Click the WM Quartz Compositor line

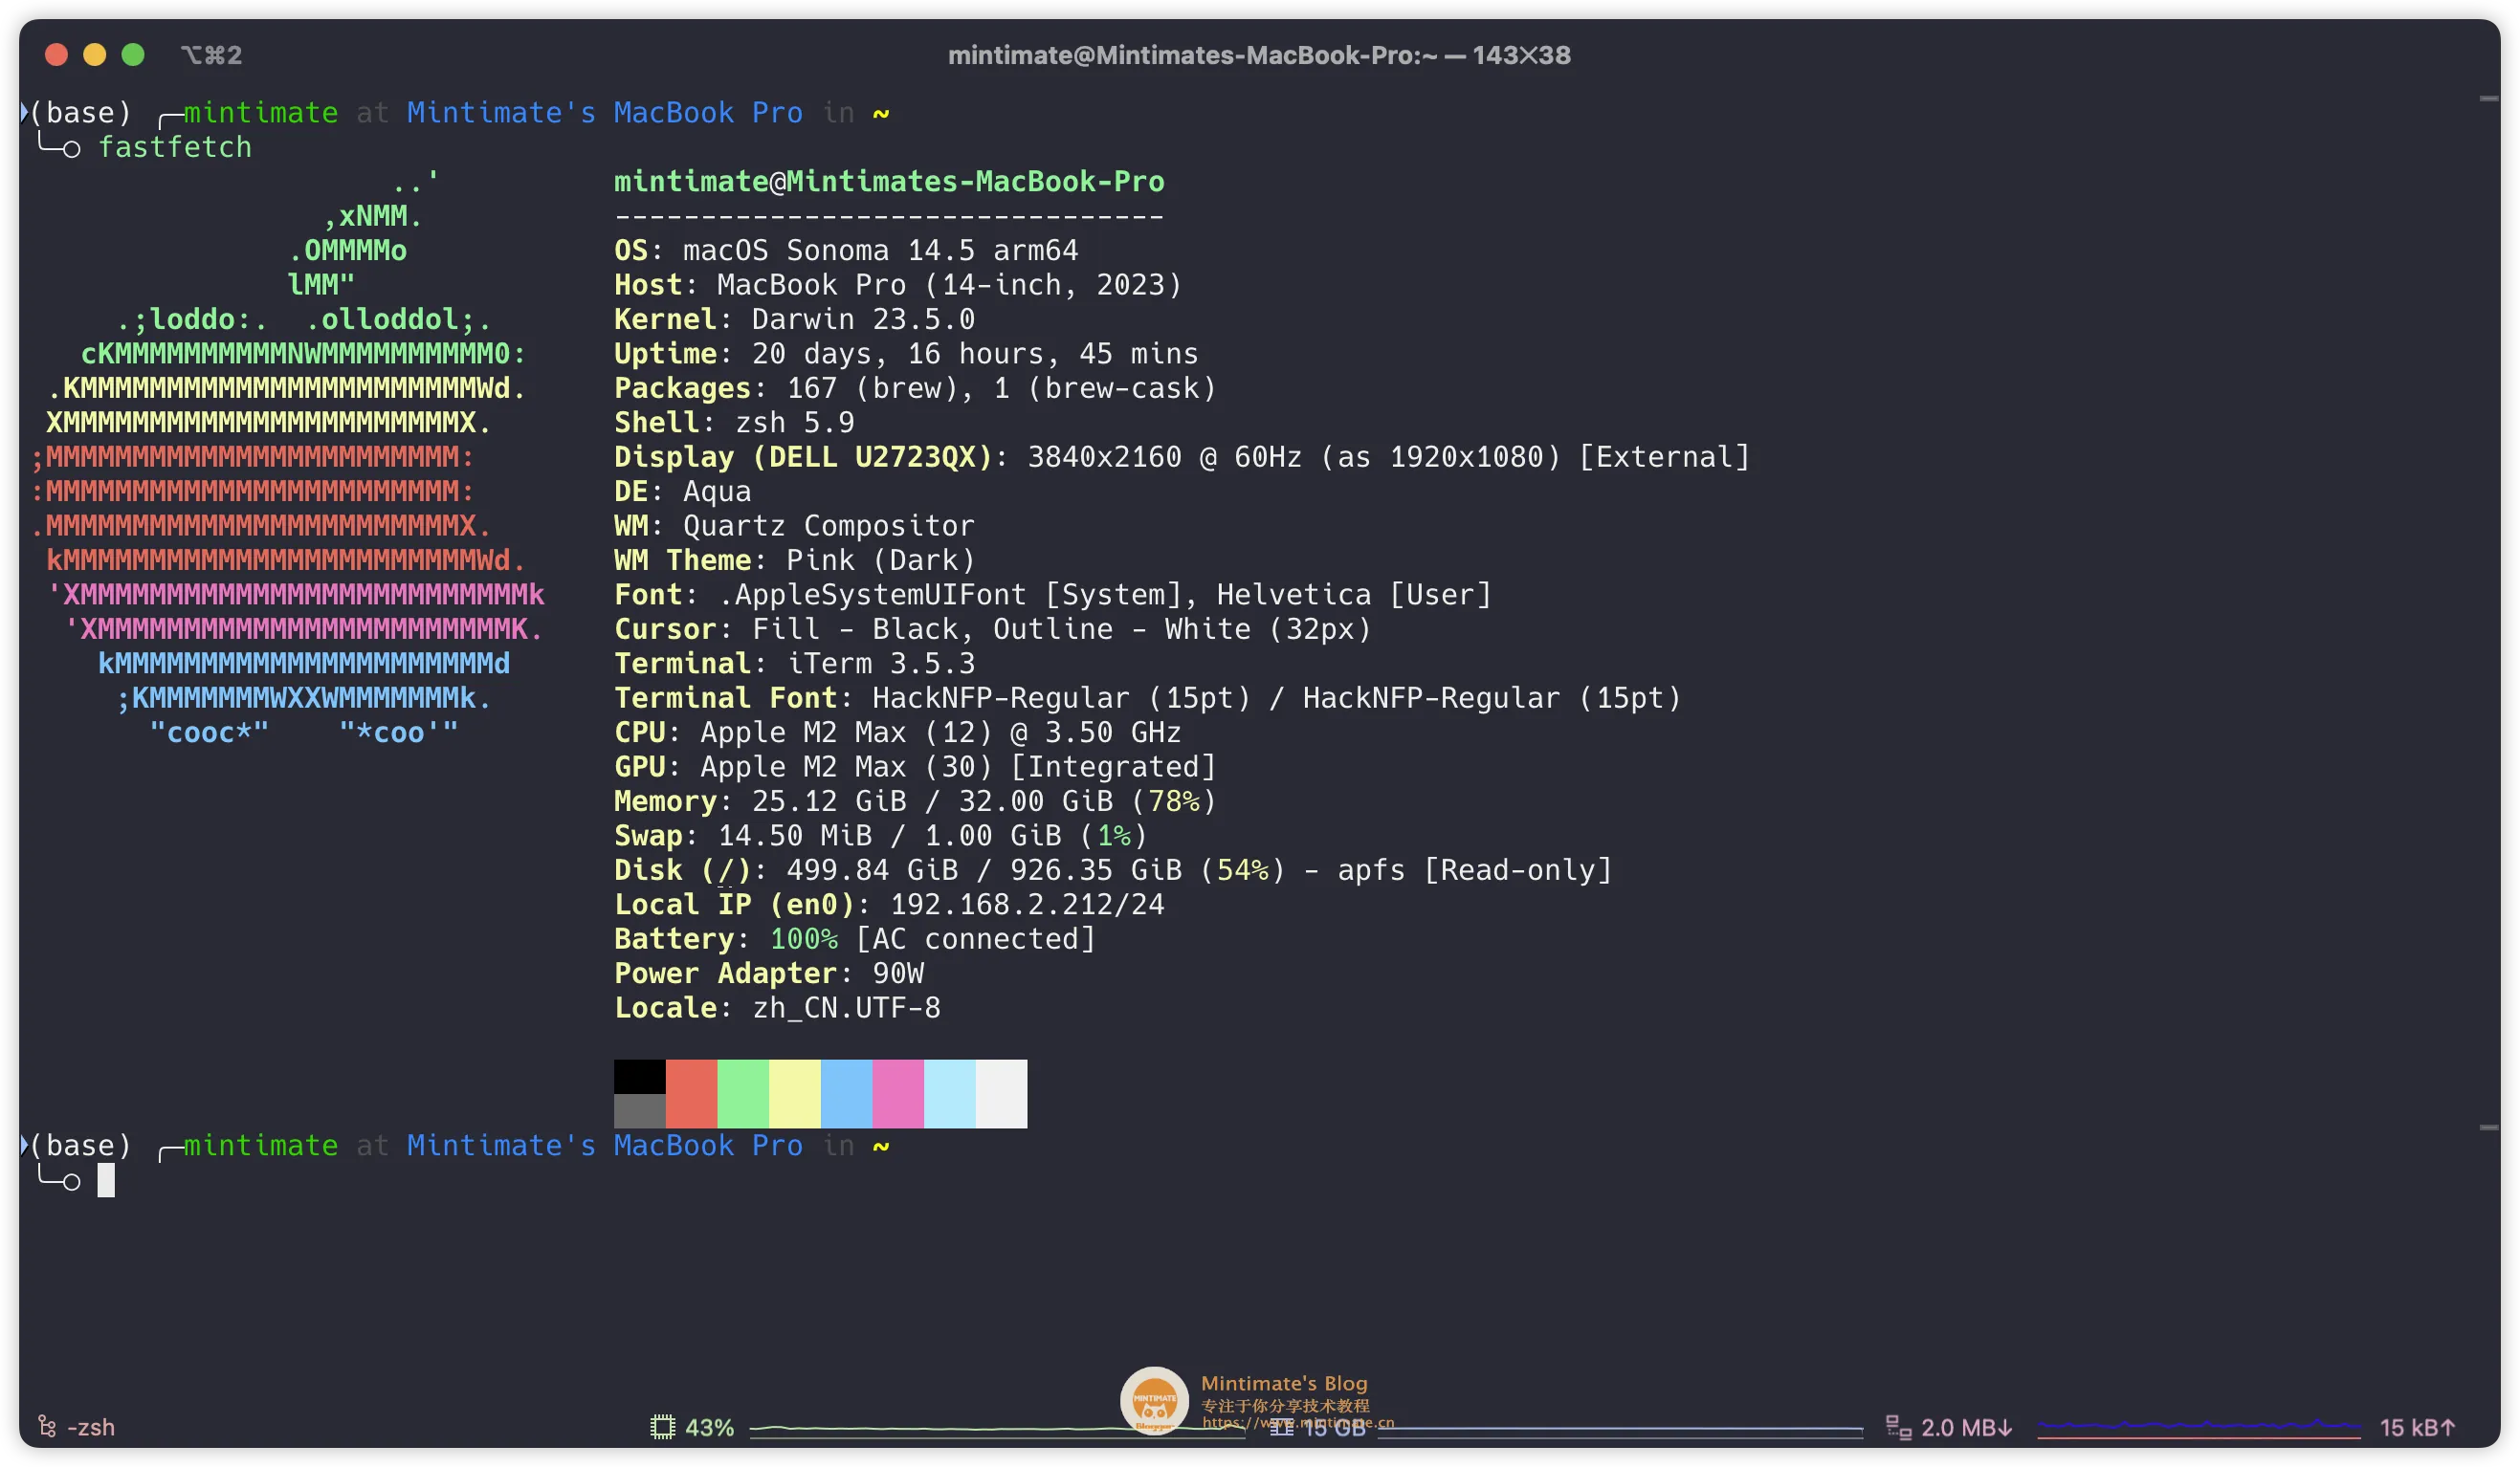point(794,526)
